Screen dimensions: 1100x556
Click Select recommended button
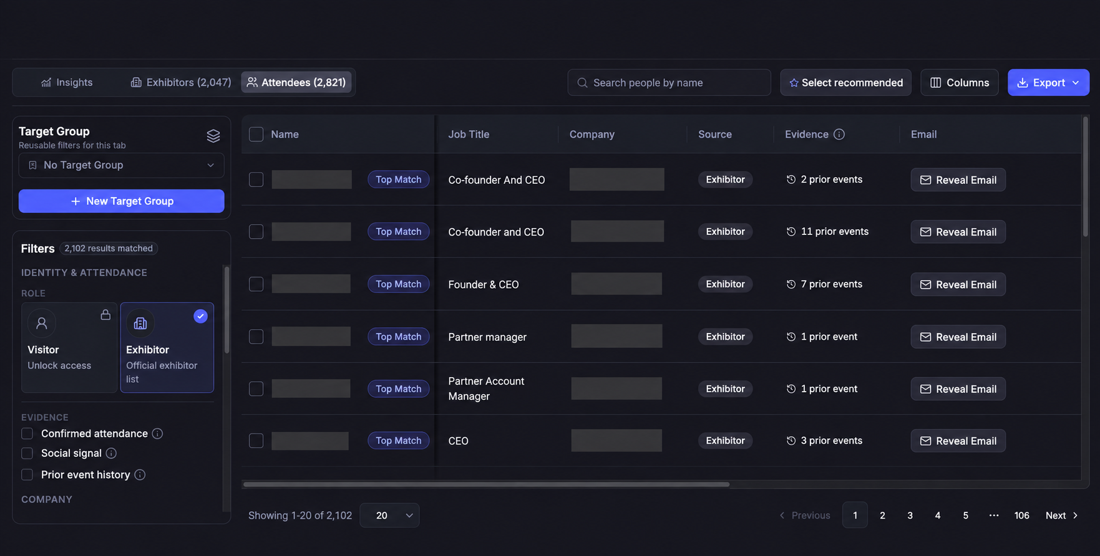coord(845,83)
